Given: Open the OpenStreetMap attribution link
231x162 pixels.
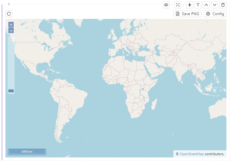Looking at the screenshot, I should click(192, 154).
